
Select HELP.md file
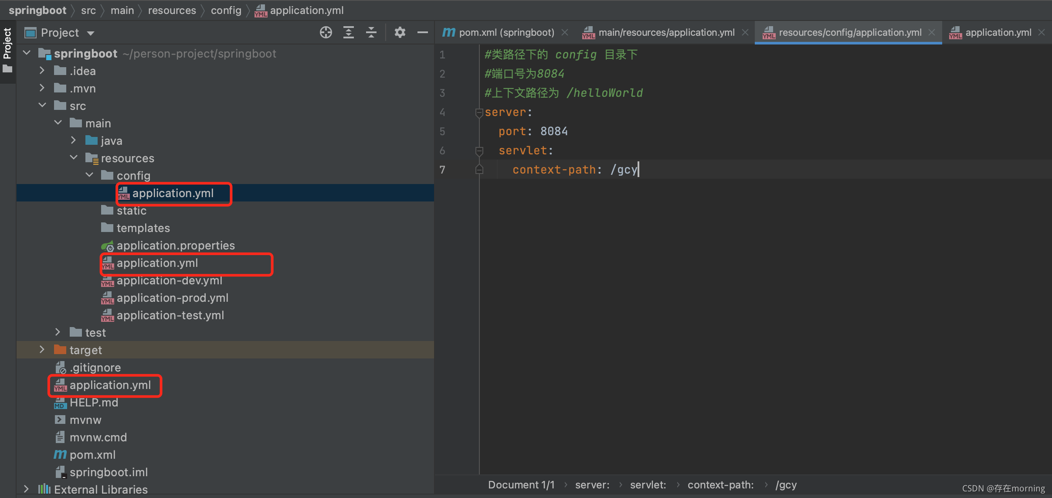(94, 402)
